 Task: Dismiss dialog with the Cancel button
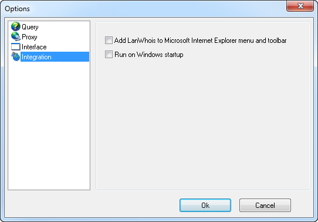[265, 206]
